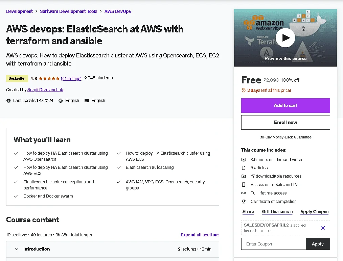The height and width of the screenshot is (261, 343).
Task: Click the Add to cart button
Action: coord(285,105)
